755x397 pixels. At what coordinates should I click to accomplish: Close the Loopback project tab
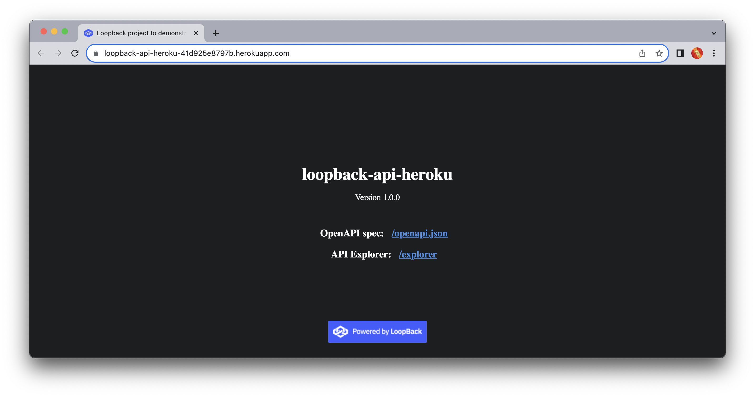196,33
